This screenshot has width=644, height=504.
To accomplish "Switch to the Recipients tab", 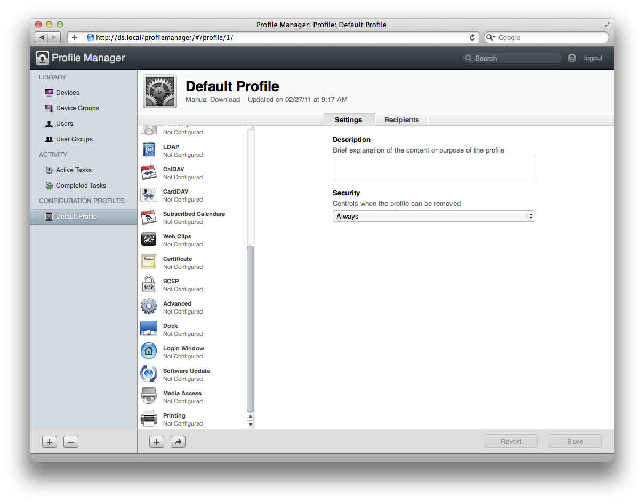I will [x=401, y=119].
